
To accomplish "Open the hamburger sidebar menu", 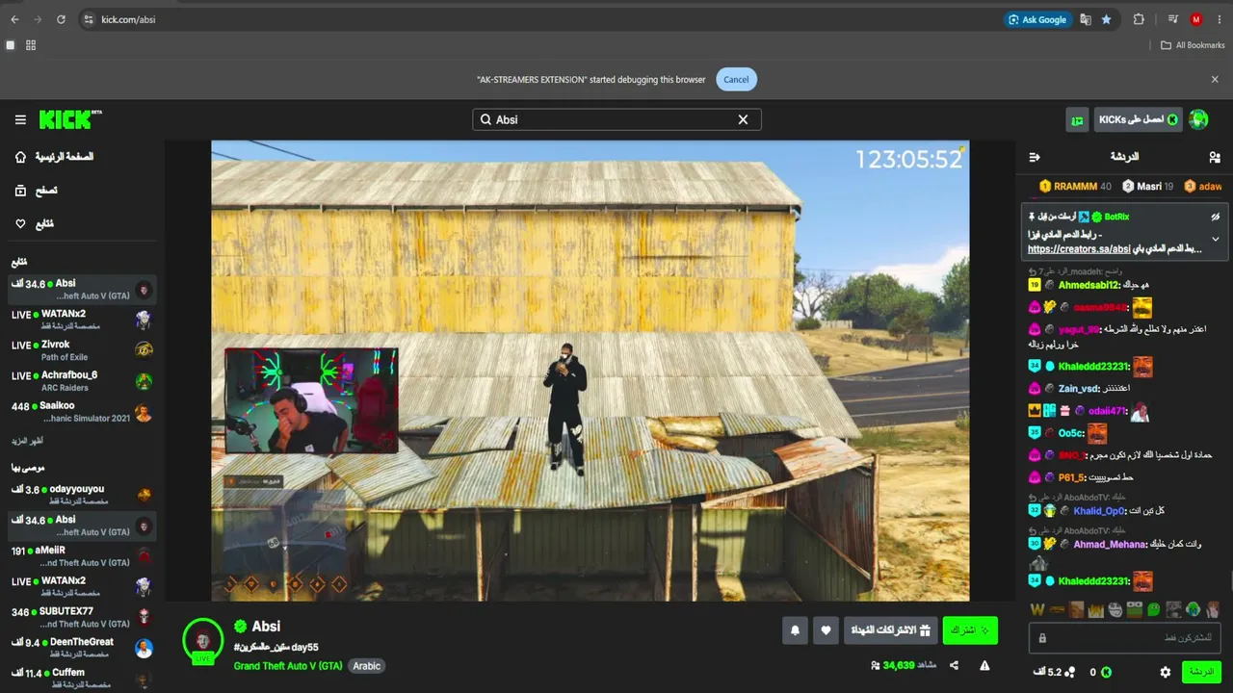I will [x=20, y=119].
